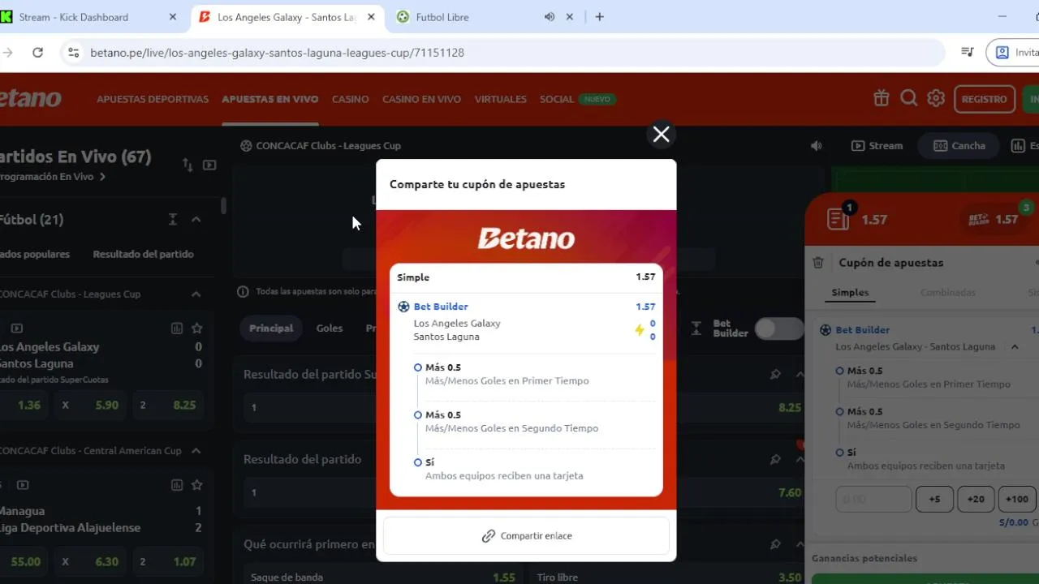Add +20 to stake
Viewport: 1039px width, 584px height.
976,500
